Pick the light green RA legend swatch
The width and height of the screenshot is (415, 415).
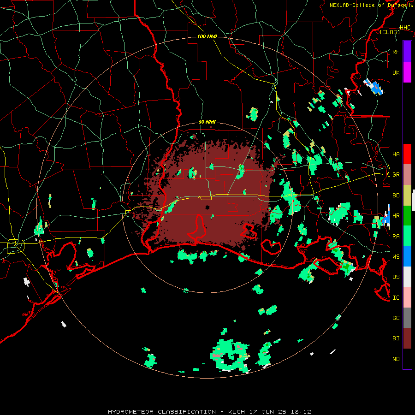[407, 236]
